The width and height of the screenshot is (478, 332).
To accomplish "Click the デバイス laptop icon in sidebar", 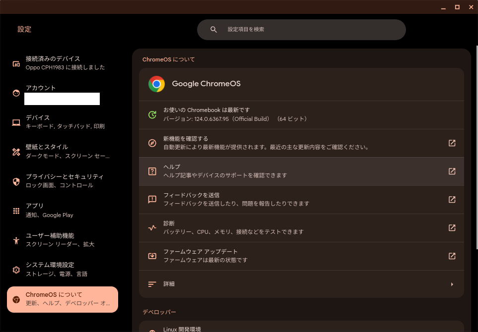I will click(16, 122).
